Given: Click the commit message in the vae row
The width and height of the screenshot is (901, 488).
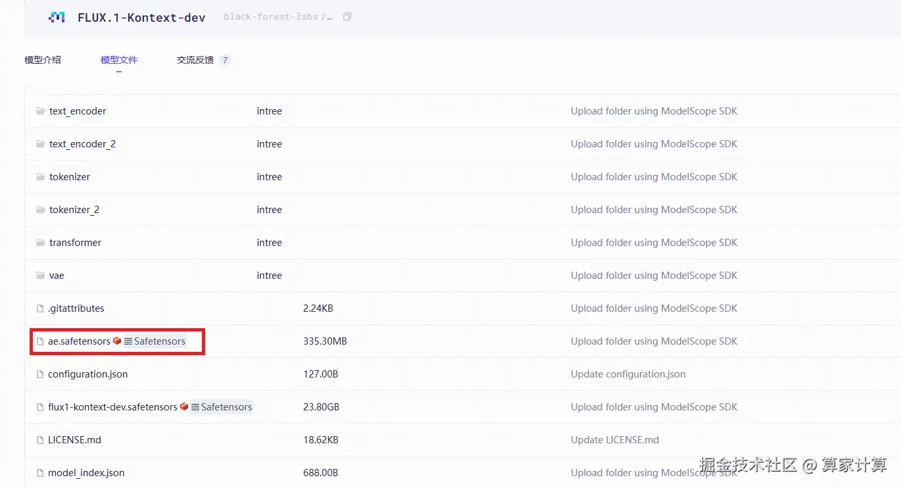Looking at the screenshot, I should 654,276.
